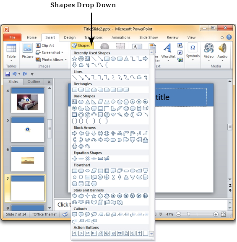Viewport: 237px width, 242px height.
Task: Switch to the Outline pane tab
Action: point(34,82)
